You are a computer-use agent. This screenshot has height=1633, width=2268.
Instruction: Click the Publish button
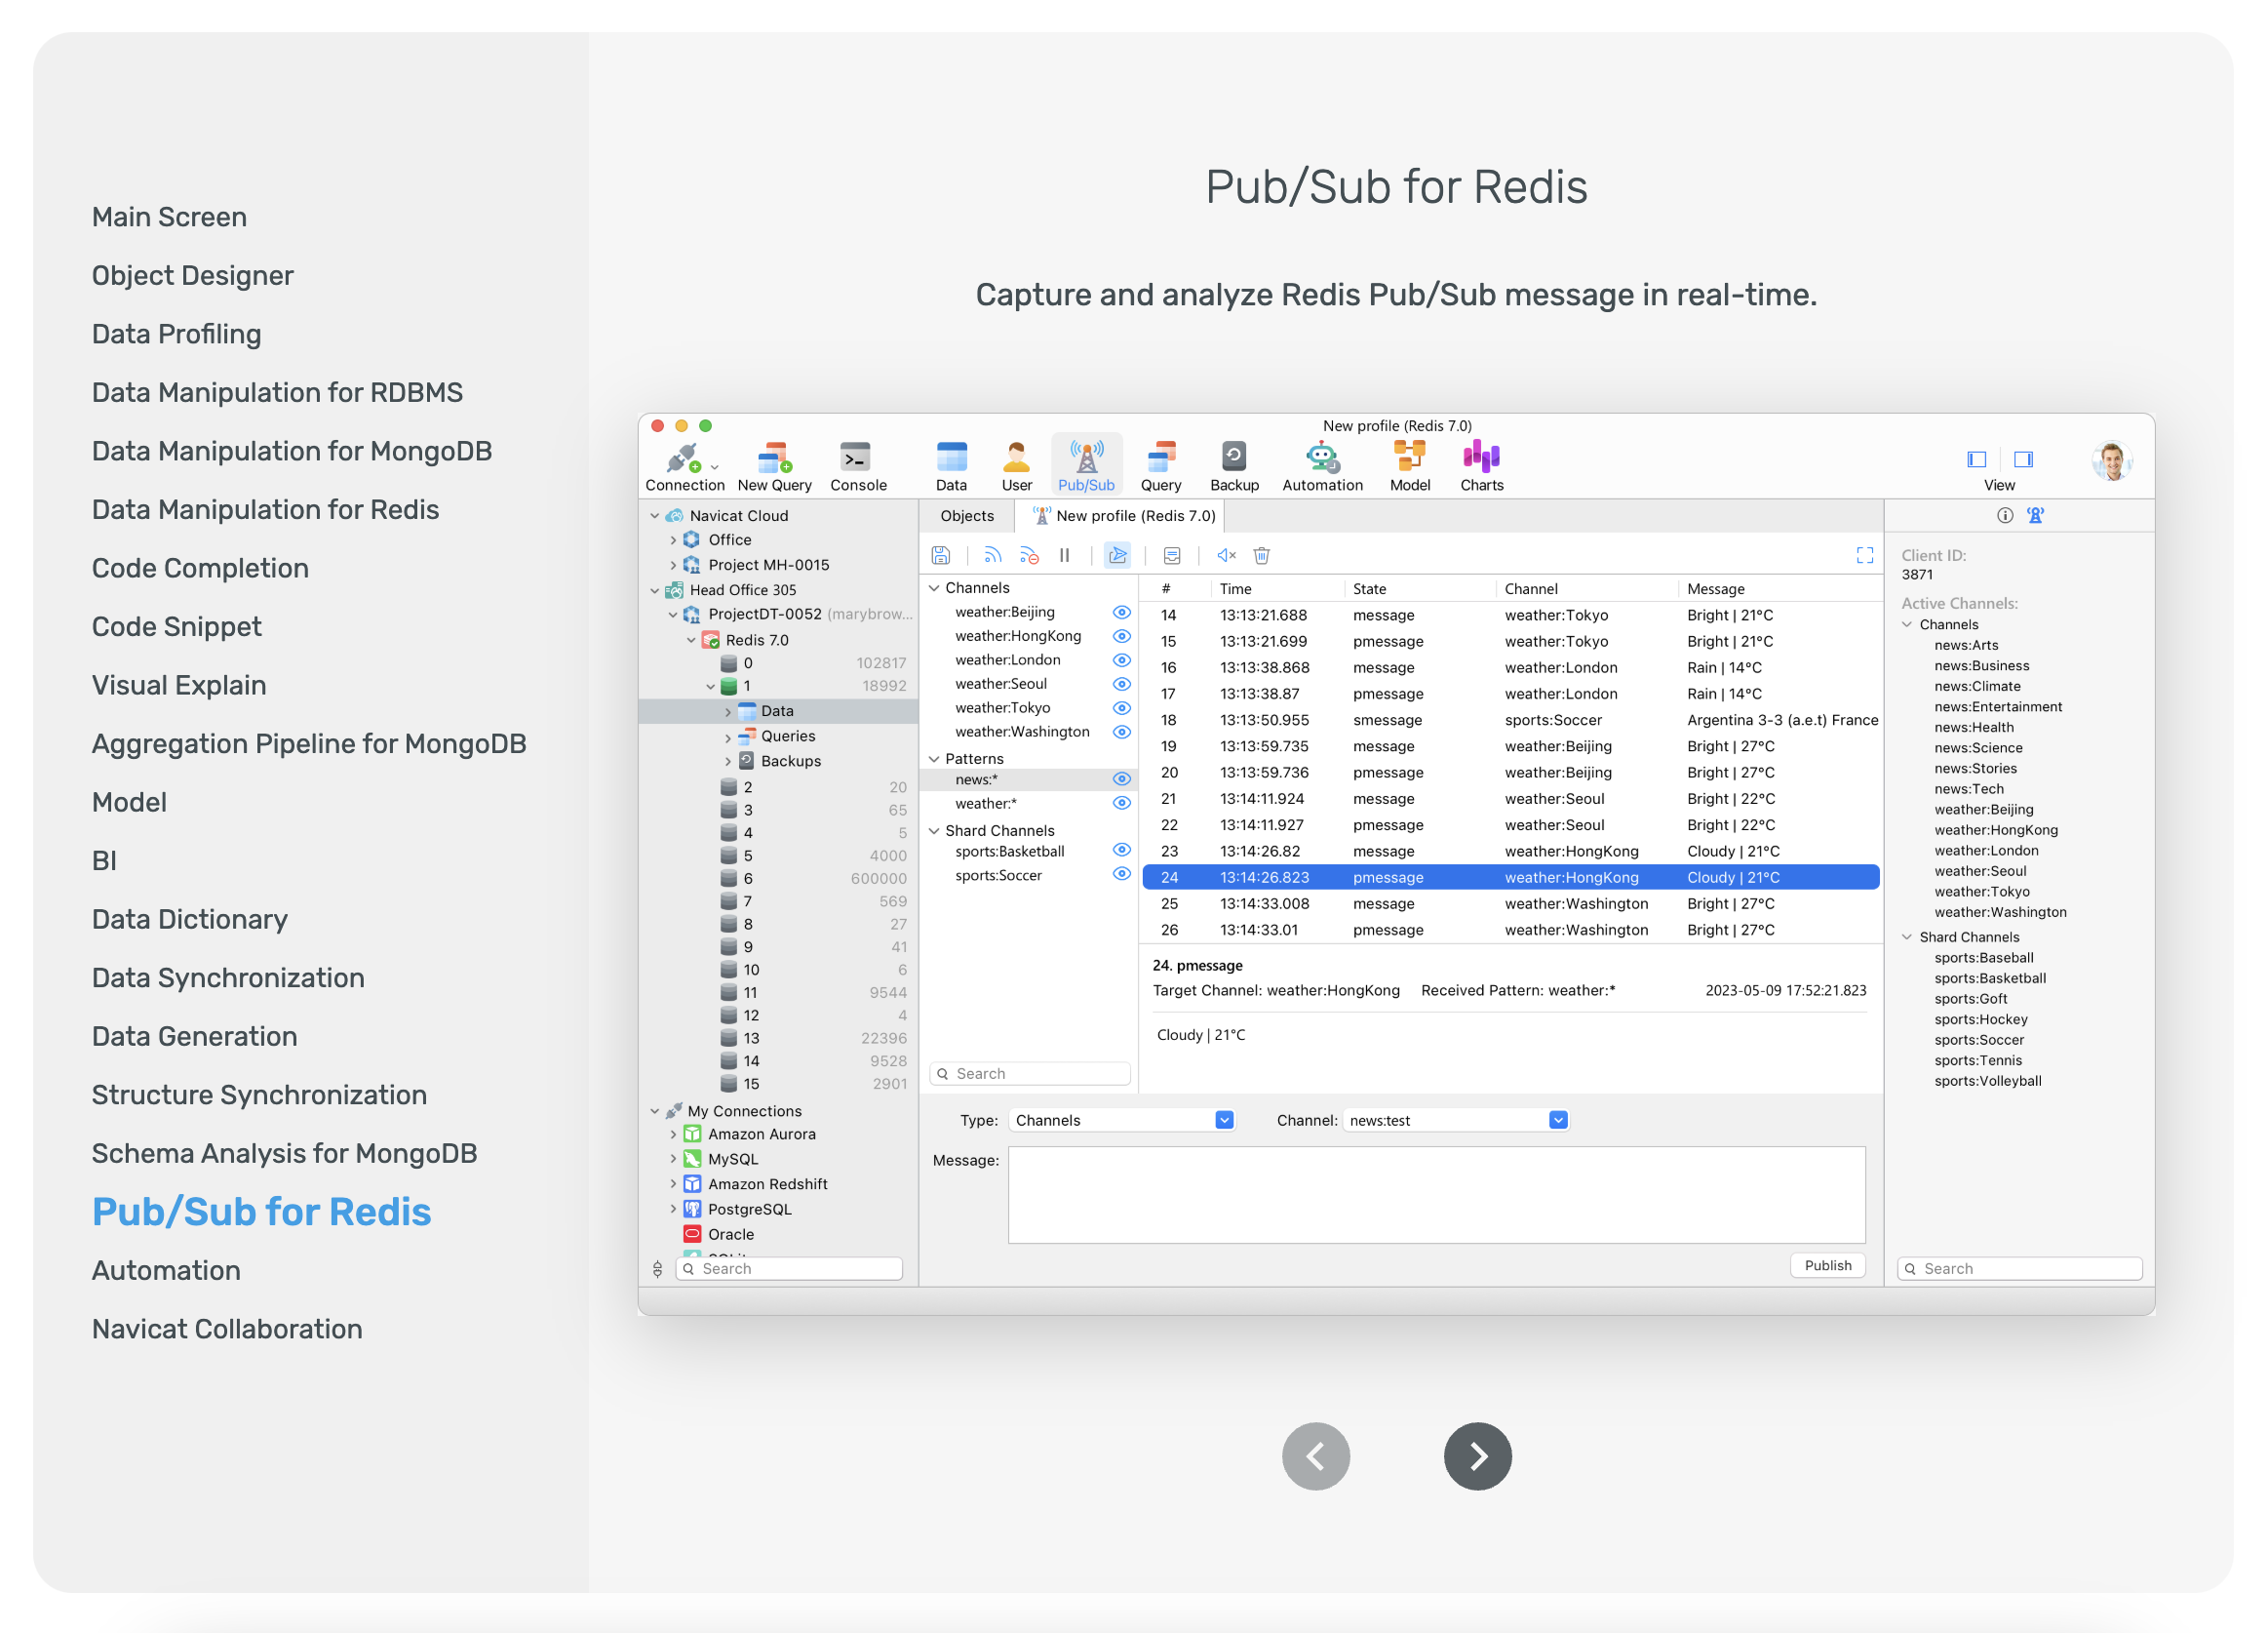[x=1827, y=1266]
